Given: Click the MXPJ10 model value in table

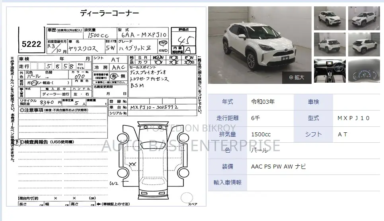Looking at the screenshot, I should click(353, 118).
